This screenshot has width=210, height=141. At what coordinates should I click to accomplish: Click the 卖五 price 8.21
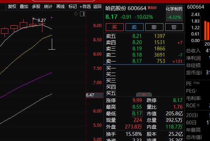click(x=137, y=36)
